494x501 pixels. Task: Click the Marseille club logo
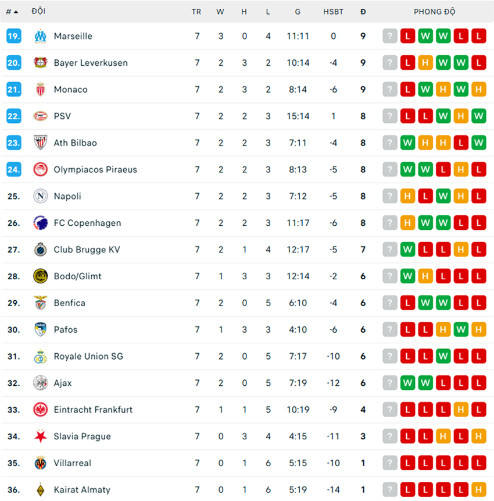click(x=40, y=36)
